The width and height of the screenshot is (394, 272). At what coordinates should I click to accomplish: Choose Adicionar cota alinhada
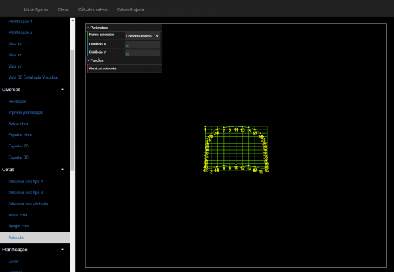26,204
